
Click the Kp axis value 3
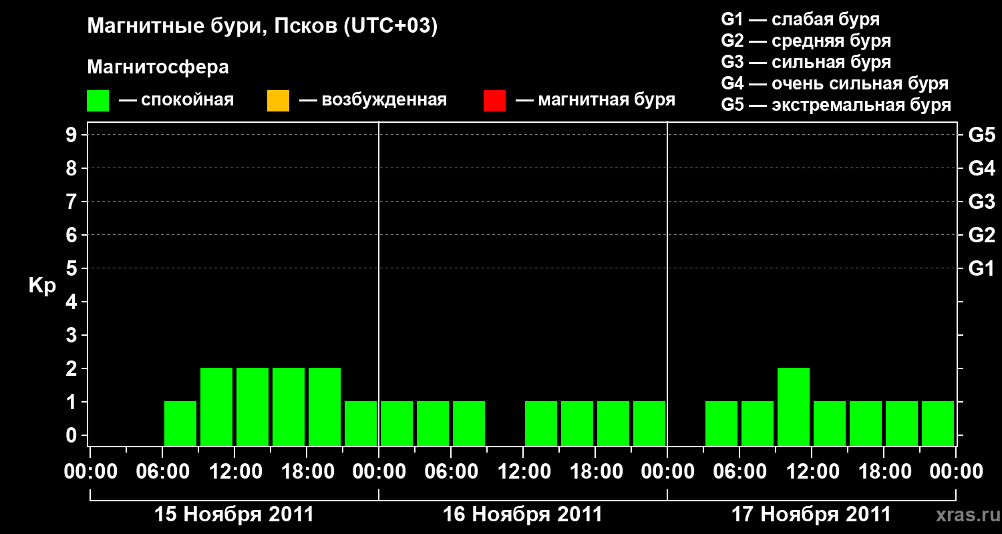[73, 335]
